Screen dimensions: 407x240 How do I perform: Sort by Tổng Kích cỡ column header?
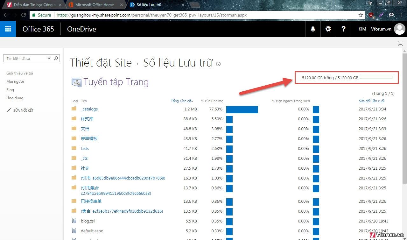pos(181,101)
